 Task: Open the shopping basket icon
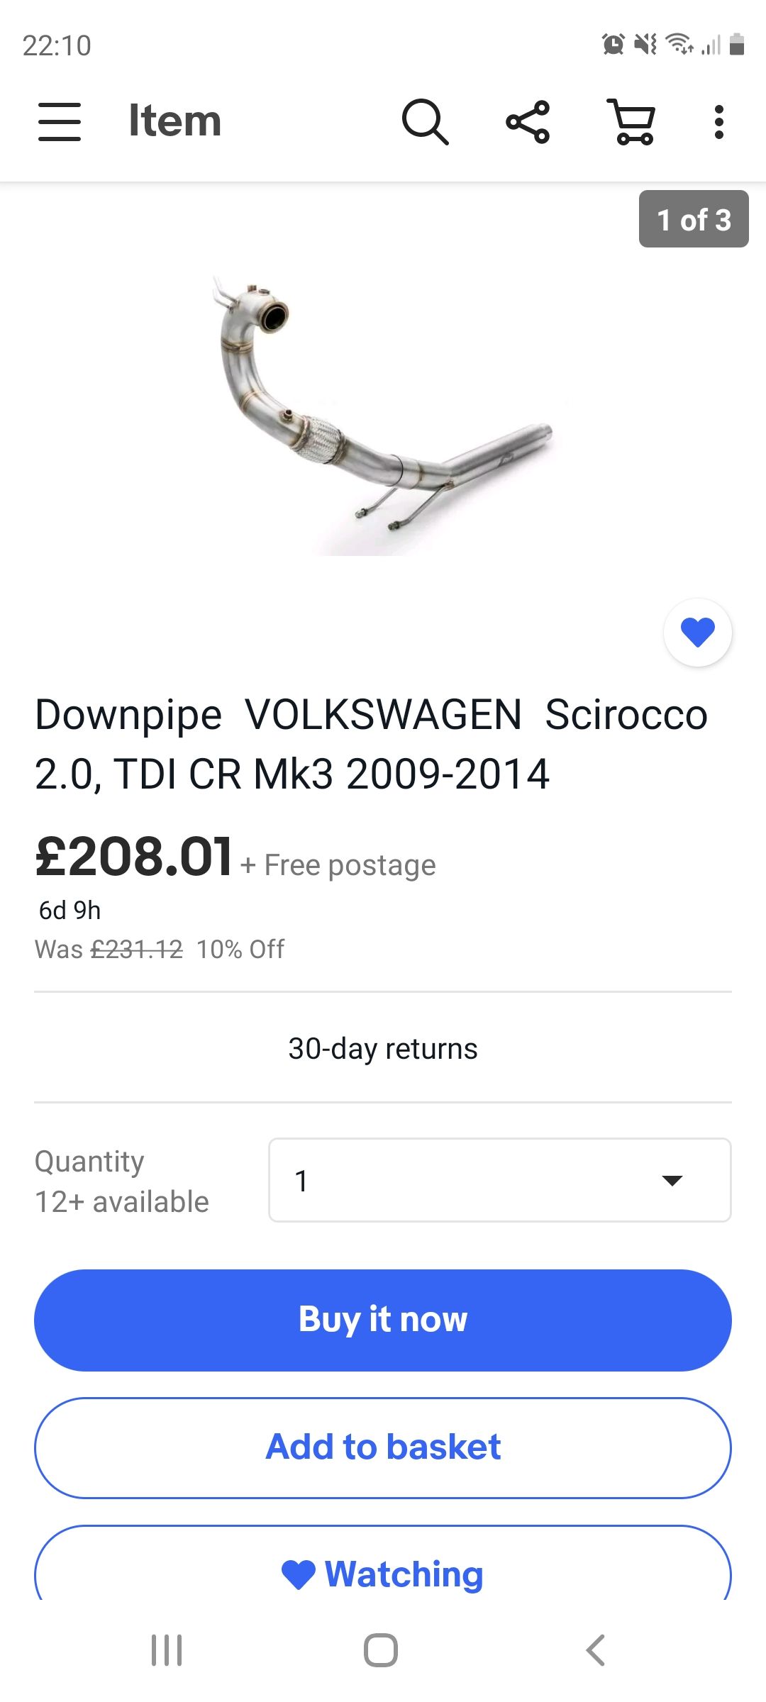pos(631,121)
